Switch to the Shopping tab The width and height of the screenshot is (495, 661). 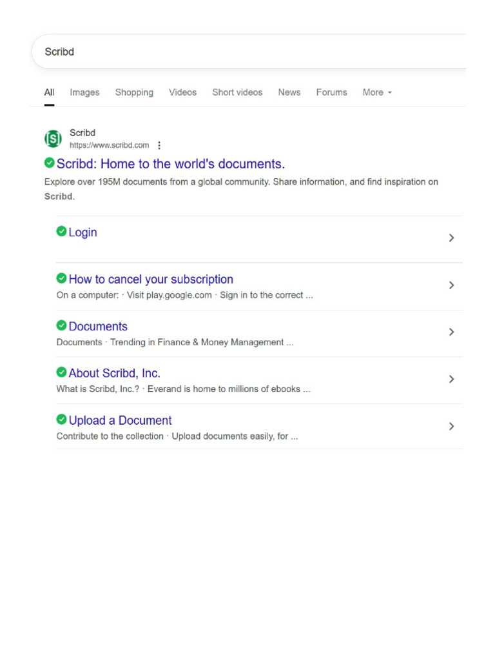click(x=134, y=92)
